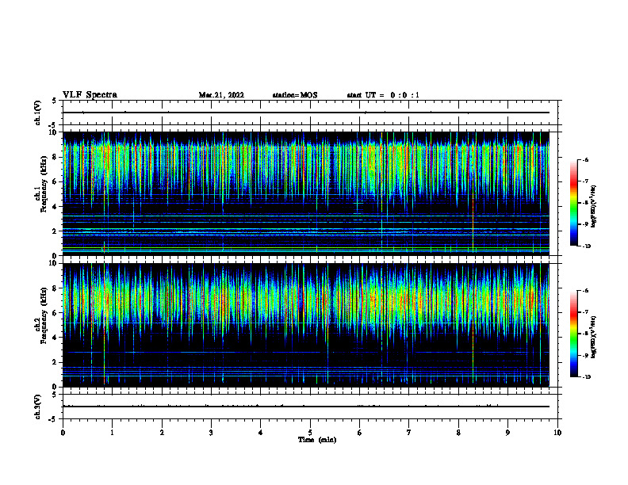Click time axis tick label "8"
This screenshot has height=485, width=628.
tap(458, 433)
